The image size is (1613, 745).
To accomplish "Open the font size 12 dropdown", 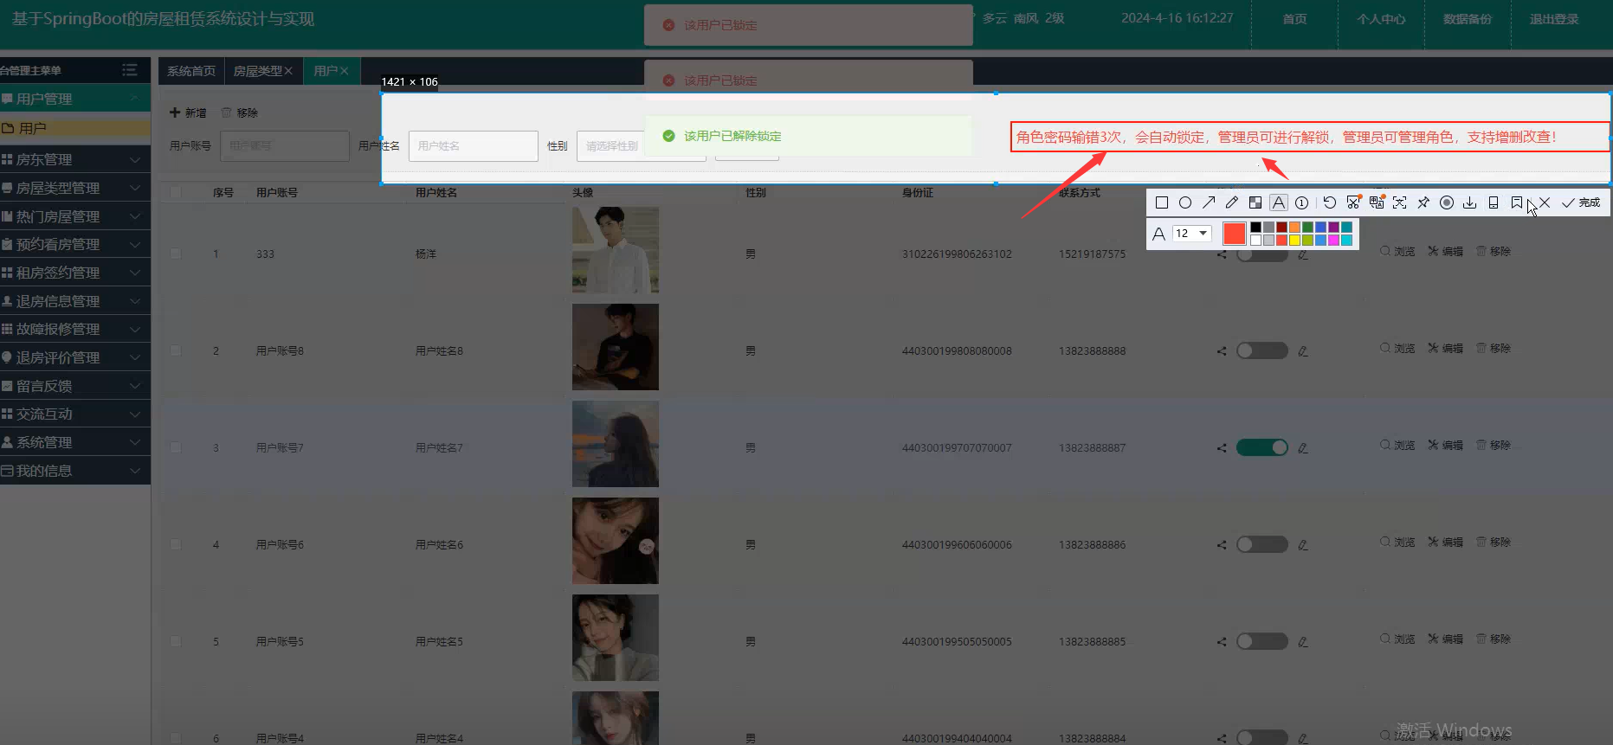I will pyautogui.click(x=1192, y=234).
